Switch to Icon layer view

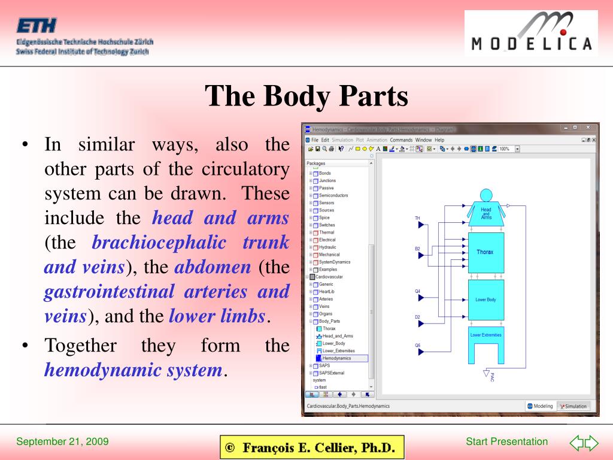click(466, 149)
